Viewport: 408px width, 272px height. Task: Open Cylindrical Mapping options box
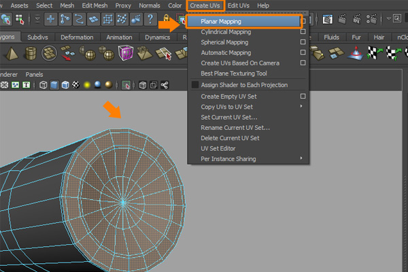303,32
